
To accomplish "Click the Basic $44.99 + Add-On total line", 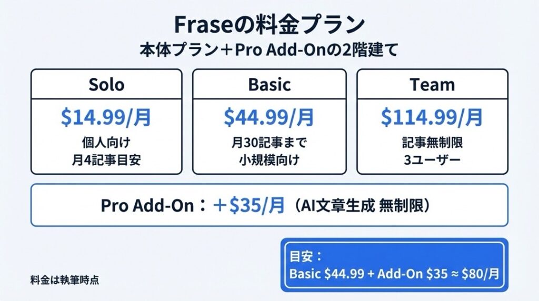I will coord(394,274).
